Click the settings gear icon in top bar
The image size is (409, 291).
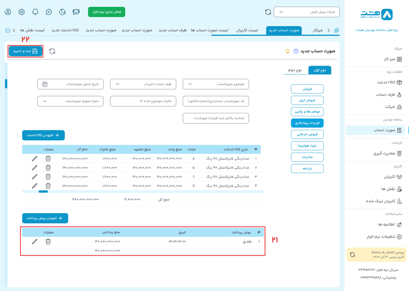pyautogui.click(x=22, y=12)
